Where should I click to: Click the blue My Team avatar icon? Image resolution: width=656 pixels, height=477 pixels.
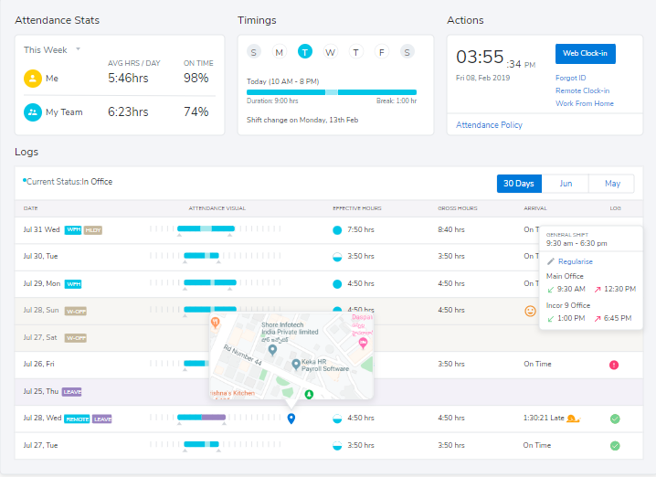[33, 112]
